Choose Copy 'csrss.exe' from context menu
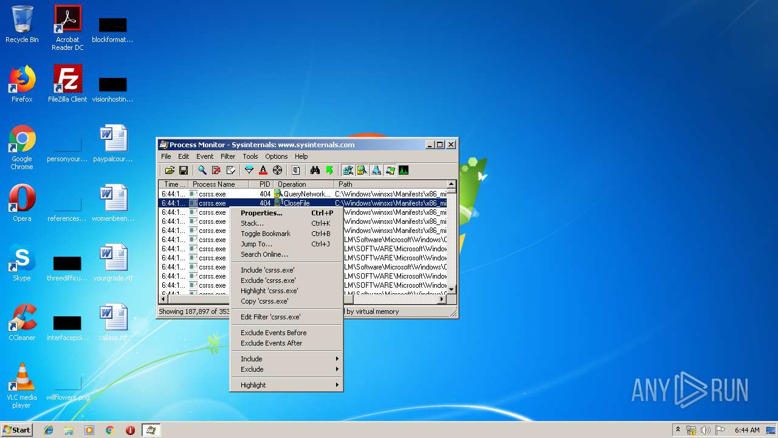 (286, 301)
